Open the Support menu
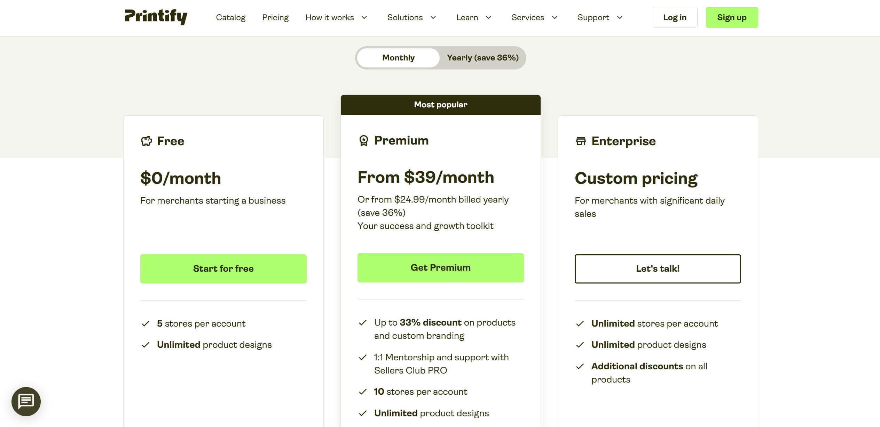 click(x=593, y=17)
